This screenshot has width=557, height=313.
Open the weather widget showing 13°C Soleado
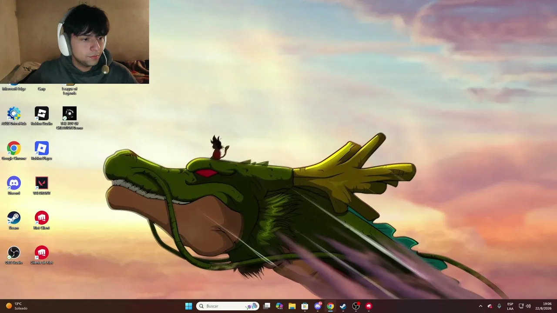click(17, 306)
